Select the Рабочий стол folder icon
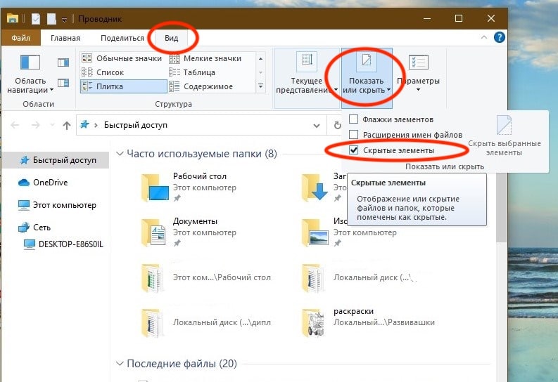Viewport: 558px width, 382px height. click(155, 187)
